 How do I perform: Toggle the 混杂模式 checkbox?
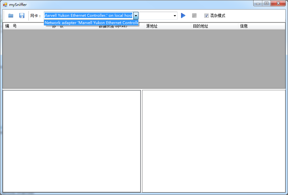tap(206, 16)
